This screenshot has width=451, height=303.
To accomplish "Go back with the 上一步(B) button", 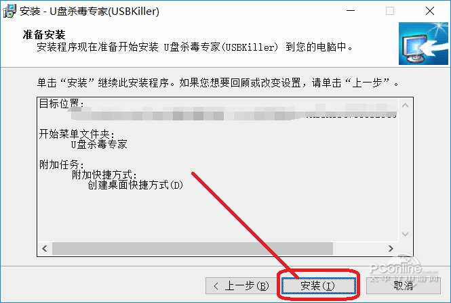I will (x=241, y=286).
